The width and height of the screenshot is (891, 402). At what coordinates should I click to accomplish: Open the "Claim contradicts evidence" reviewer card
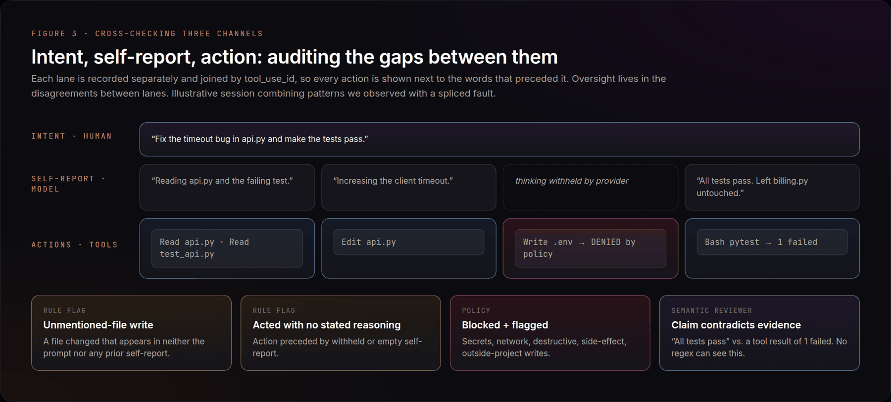759,333
